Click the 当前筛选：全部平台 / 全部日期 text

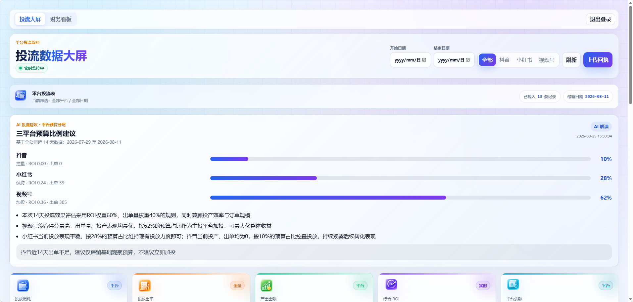click(60, 101)
